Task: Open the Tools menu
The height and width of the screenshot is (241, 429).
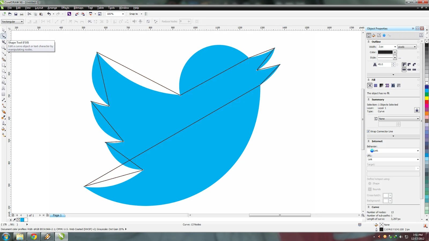Action: click(111, 8)
